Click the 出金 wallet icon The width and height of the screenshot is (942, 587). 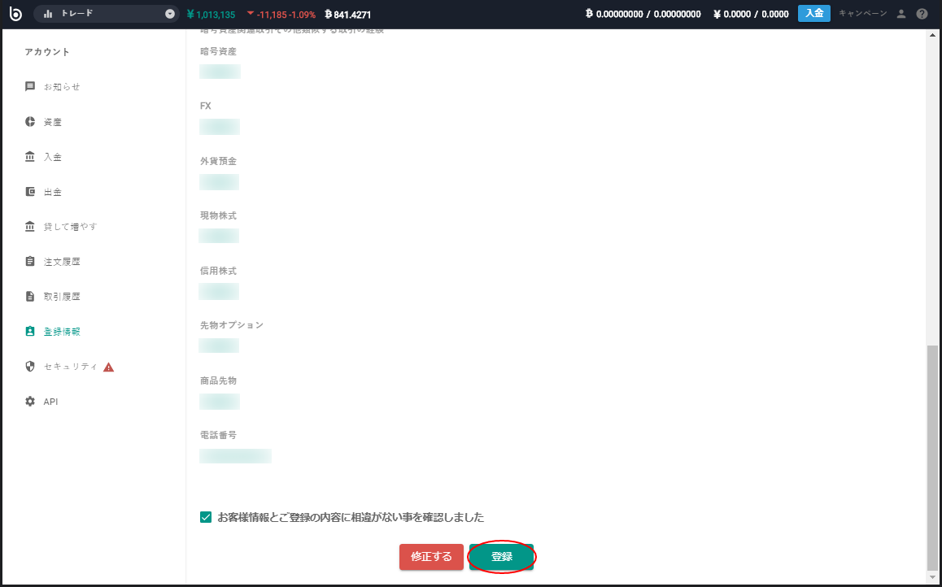pos(30,191)
